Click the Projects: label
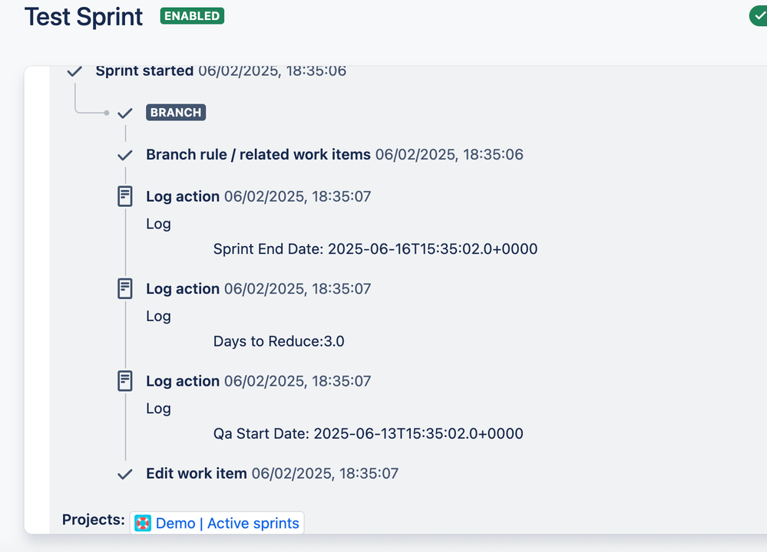Image resolution: width=767 pixels, height=552 pixels. [x=94, y=520]
